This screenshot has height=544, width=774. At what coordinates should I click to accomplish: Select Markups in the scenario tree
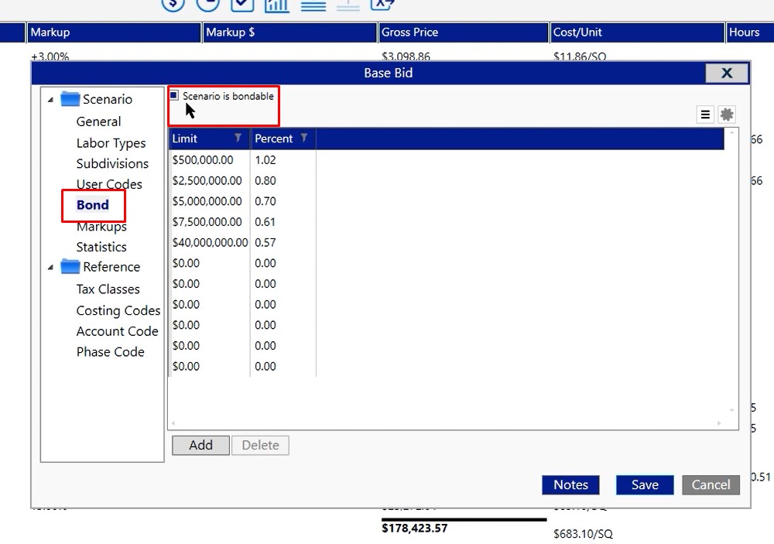coord(101,227)
